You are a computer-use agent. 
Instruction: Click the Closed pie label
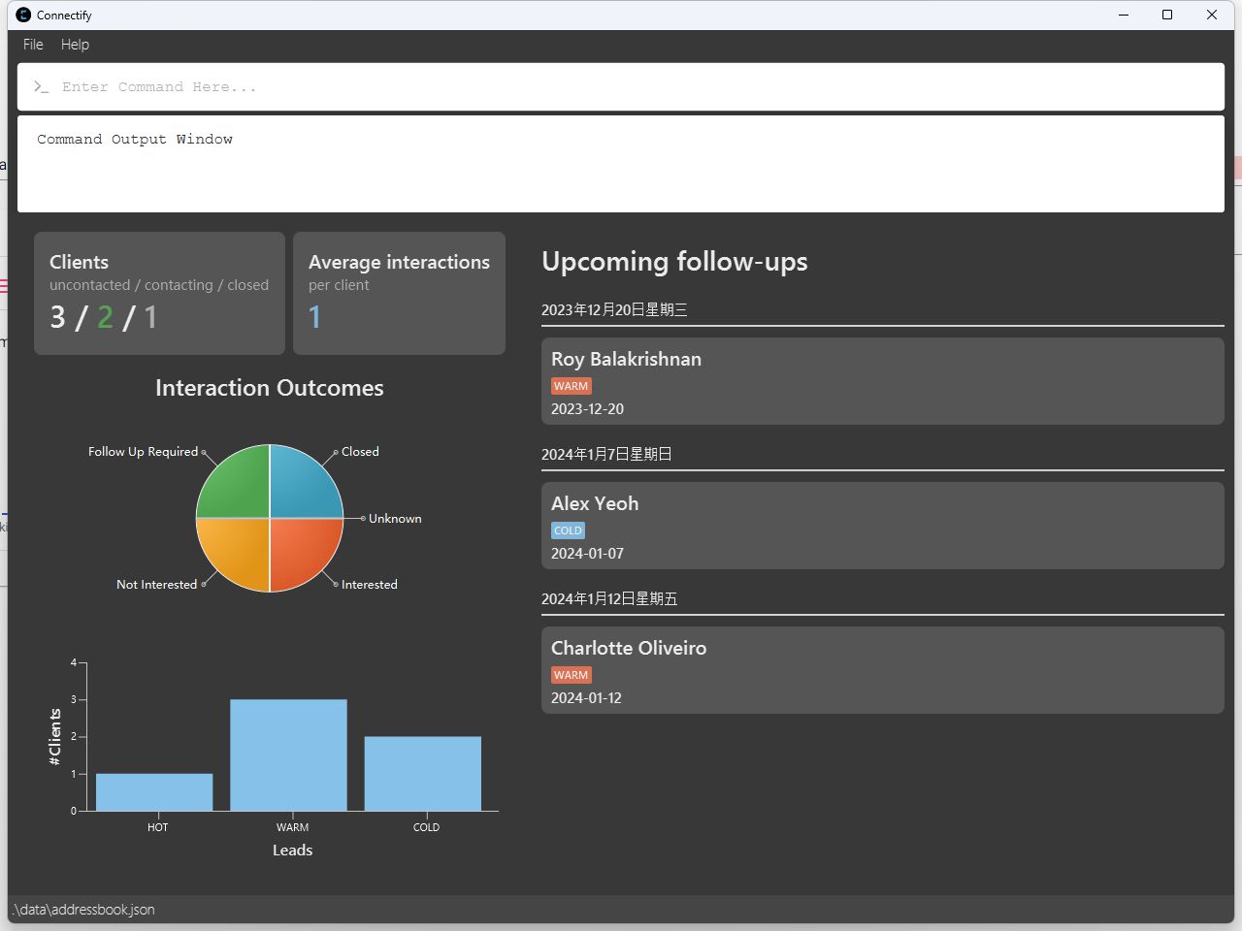[x=360, y=452]
